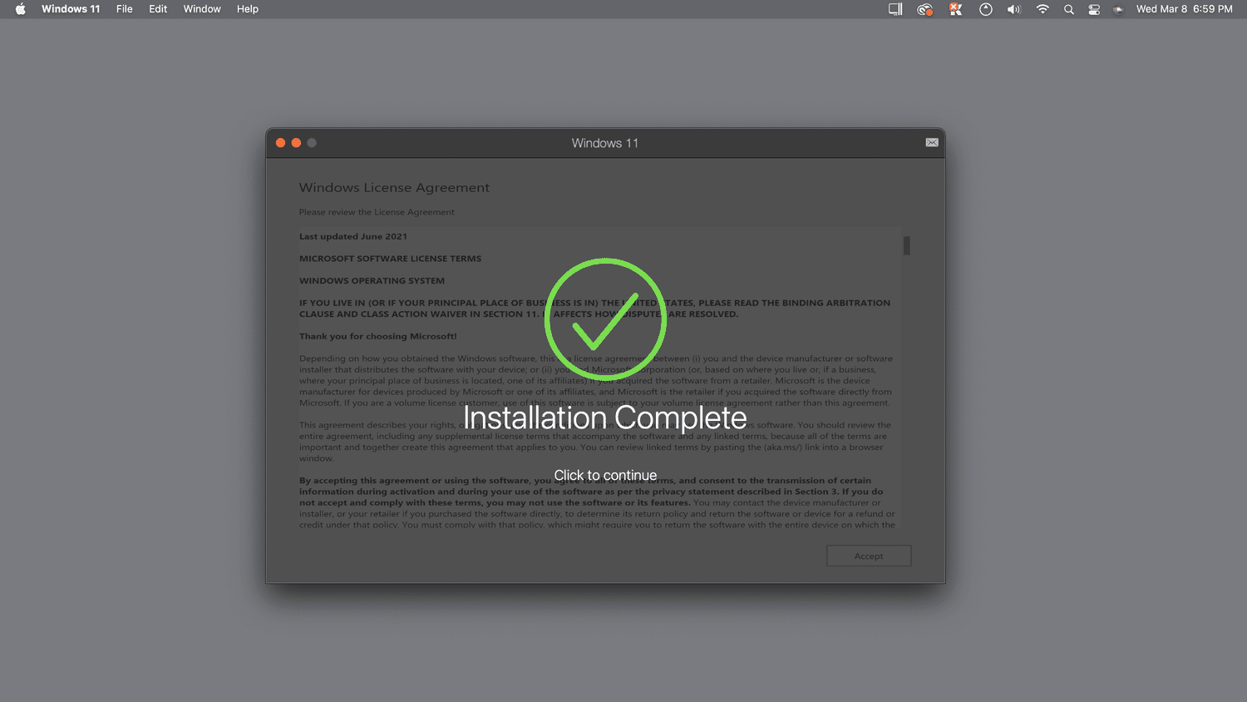Click 'Please review the License Agreement' text
The width and height of the screenshot is (1247, 702).
pyautogui.click(x=377, y=212)
